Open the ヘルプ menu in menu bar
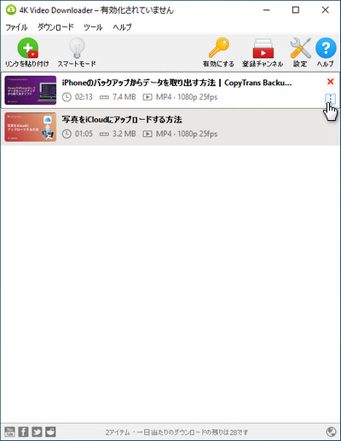341x441 pixels. coord(122,27)
